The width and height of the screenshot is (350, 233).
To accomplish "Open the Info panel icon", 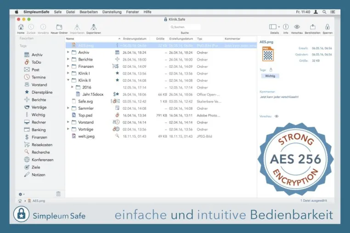I will click(x=286, y=27).
